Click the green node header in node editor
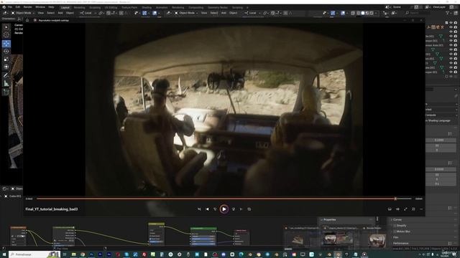460x258 pixels. (x=203, y=228)
